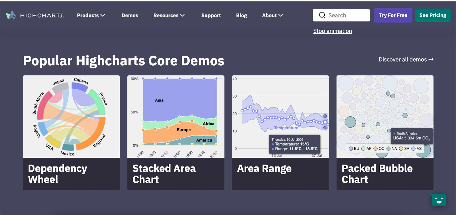Expand the About dropdown menu
The height and width of the screenshot is (215, 456).
272,15
